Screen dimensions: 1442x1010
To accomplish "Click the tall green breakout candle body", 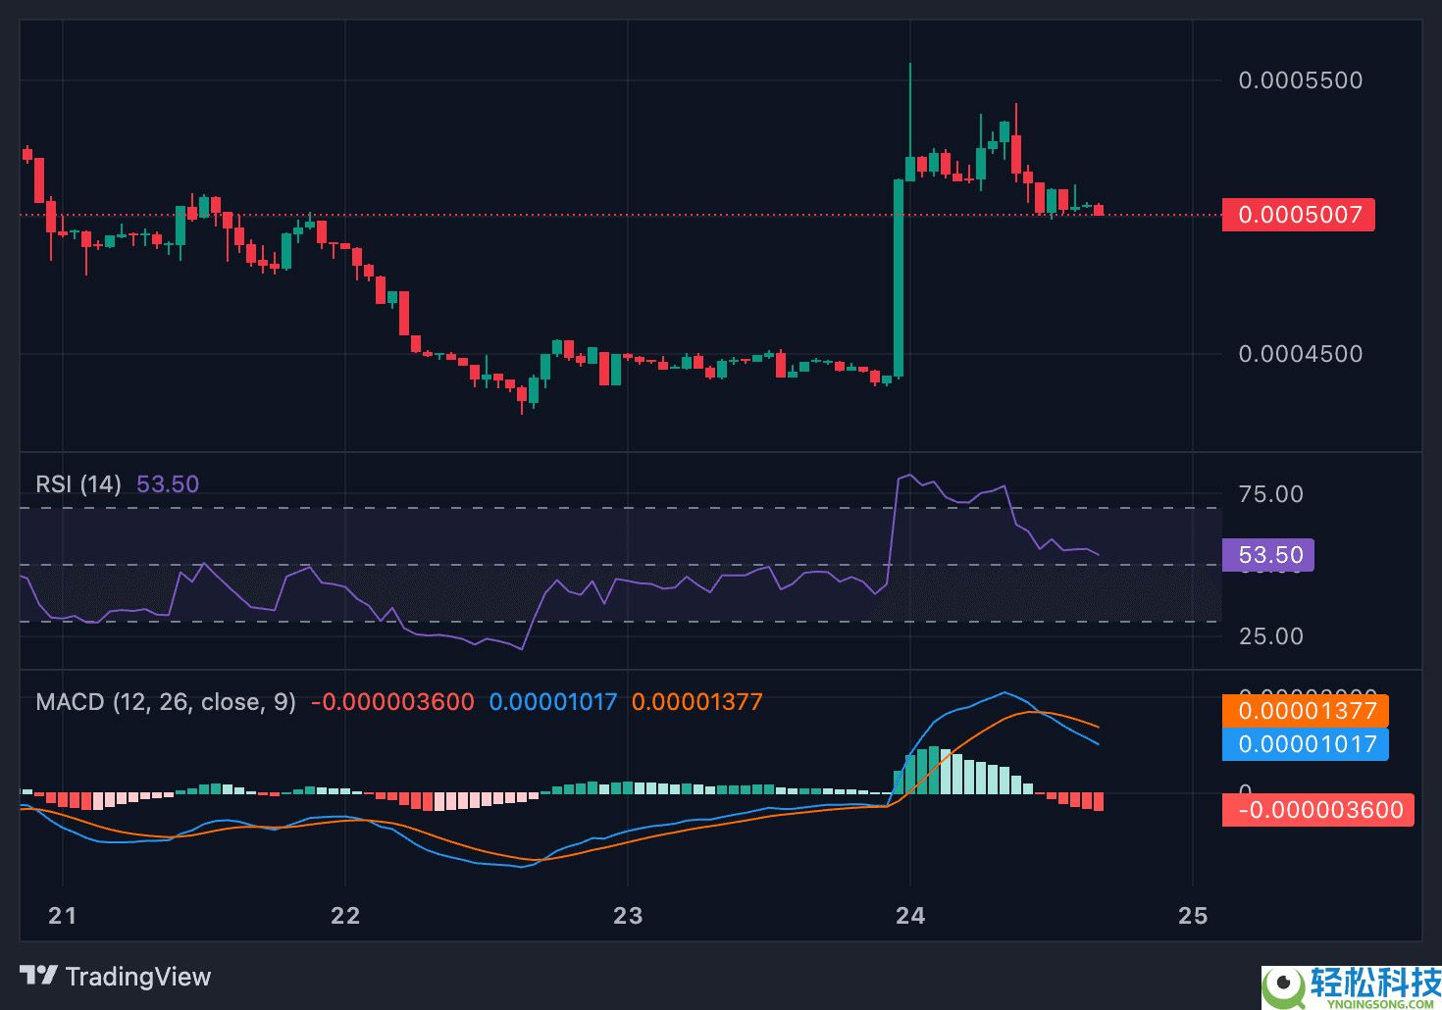I will 898,279.
